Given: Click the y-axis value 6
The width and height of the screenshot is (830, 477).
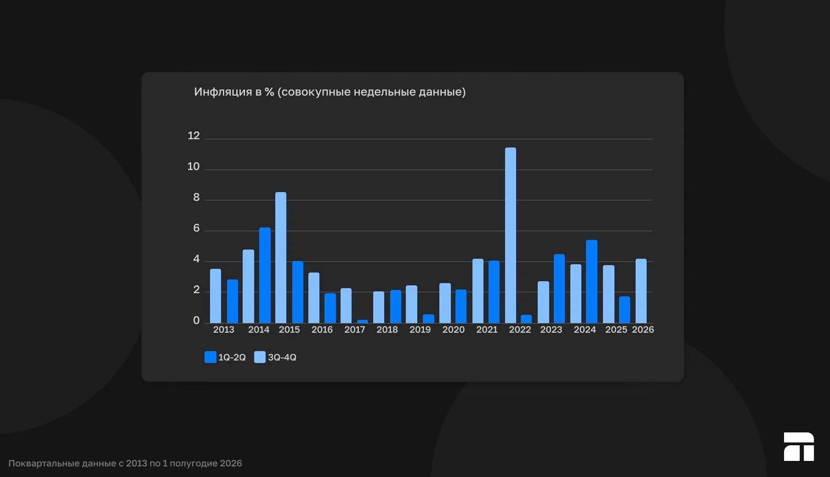Looking at the screenshot, I should coord(196,228).
